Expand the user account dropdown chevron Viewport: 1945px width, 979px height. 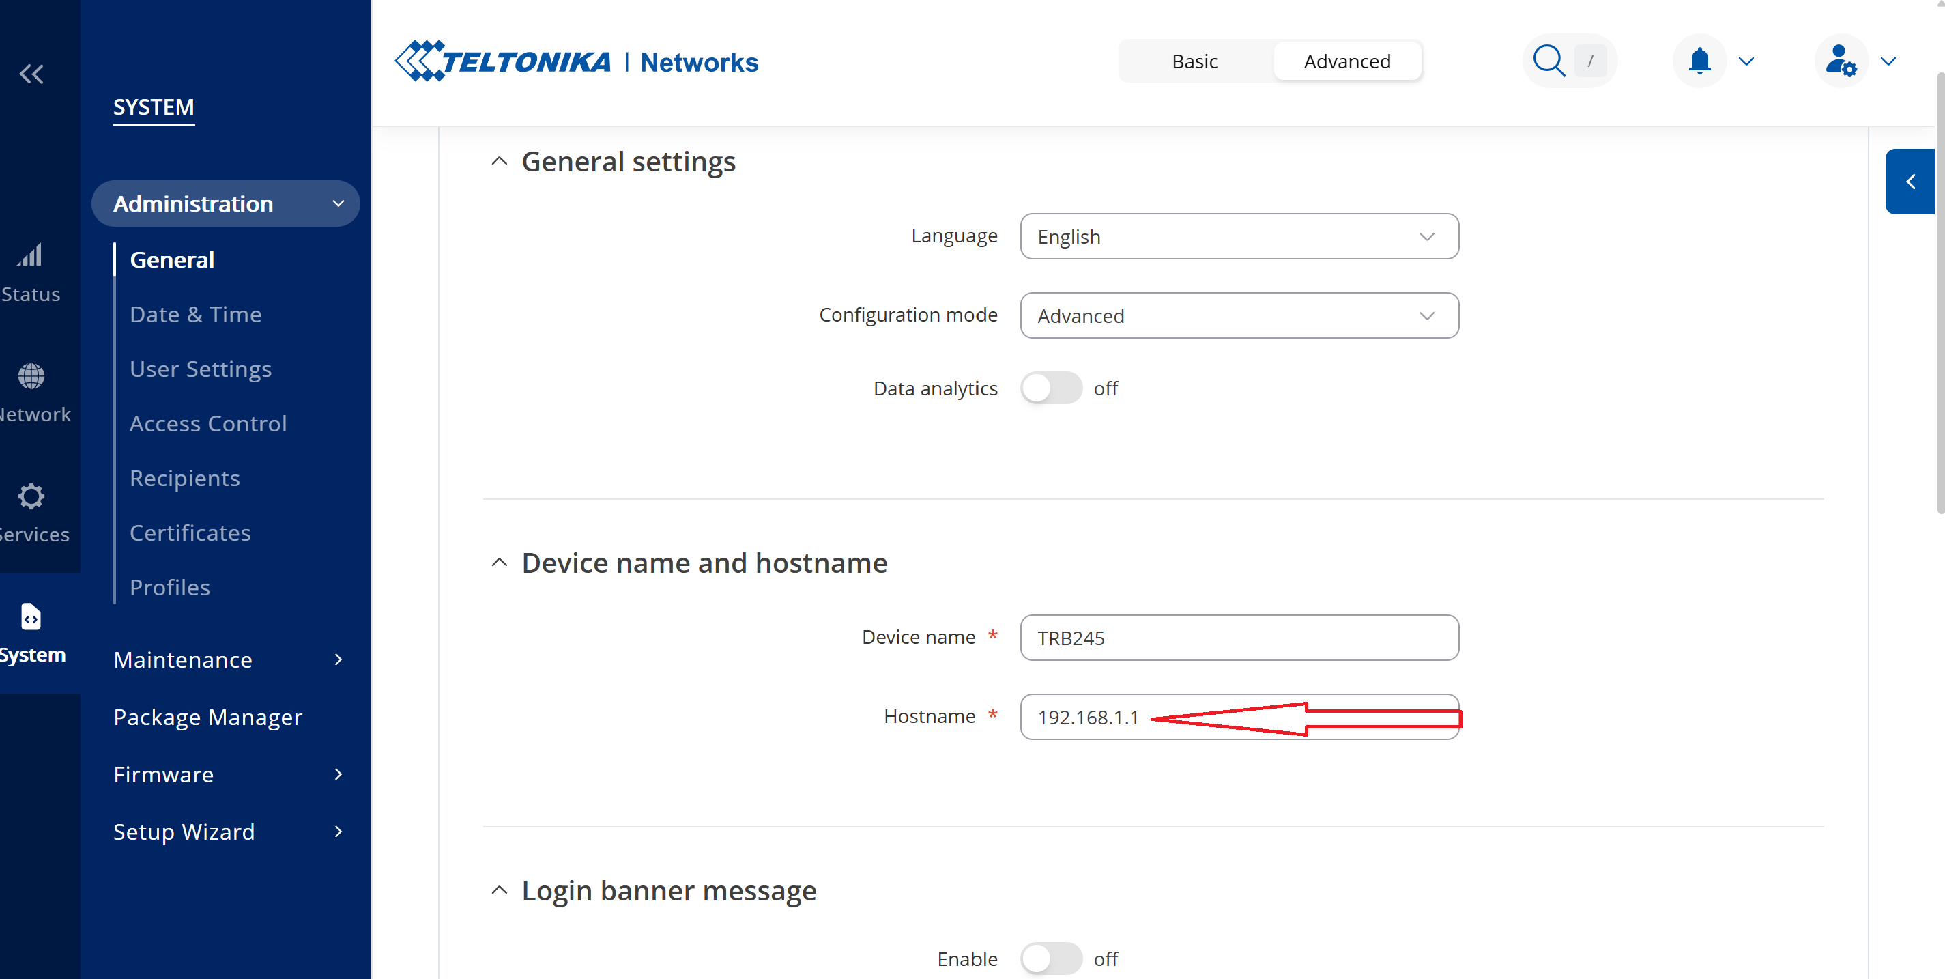tap(1888, 61)
